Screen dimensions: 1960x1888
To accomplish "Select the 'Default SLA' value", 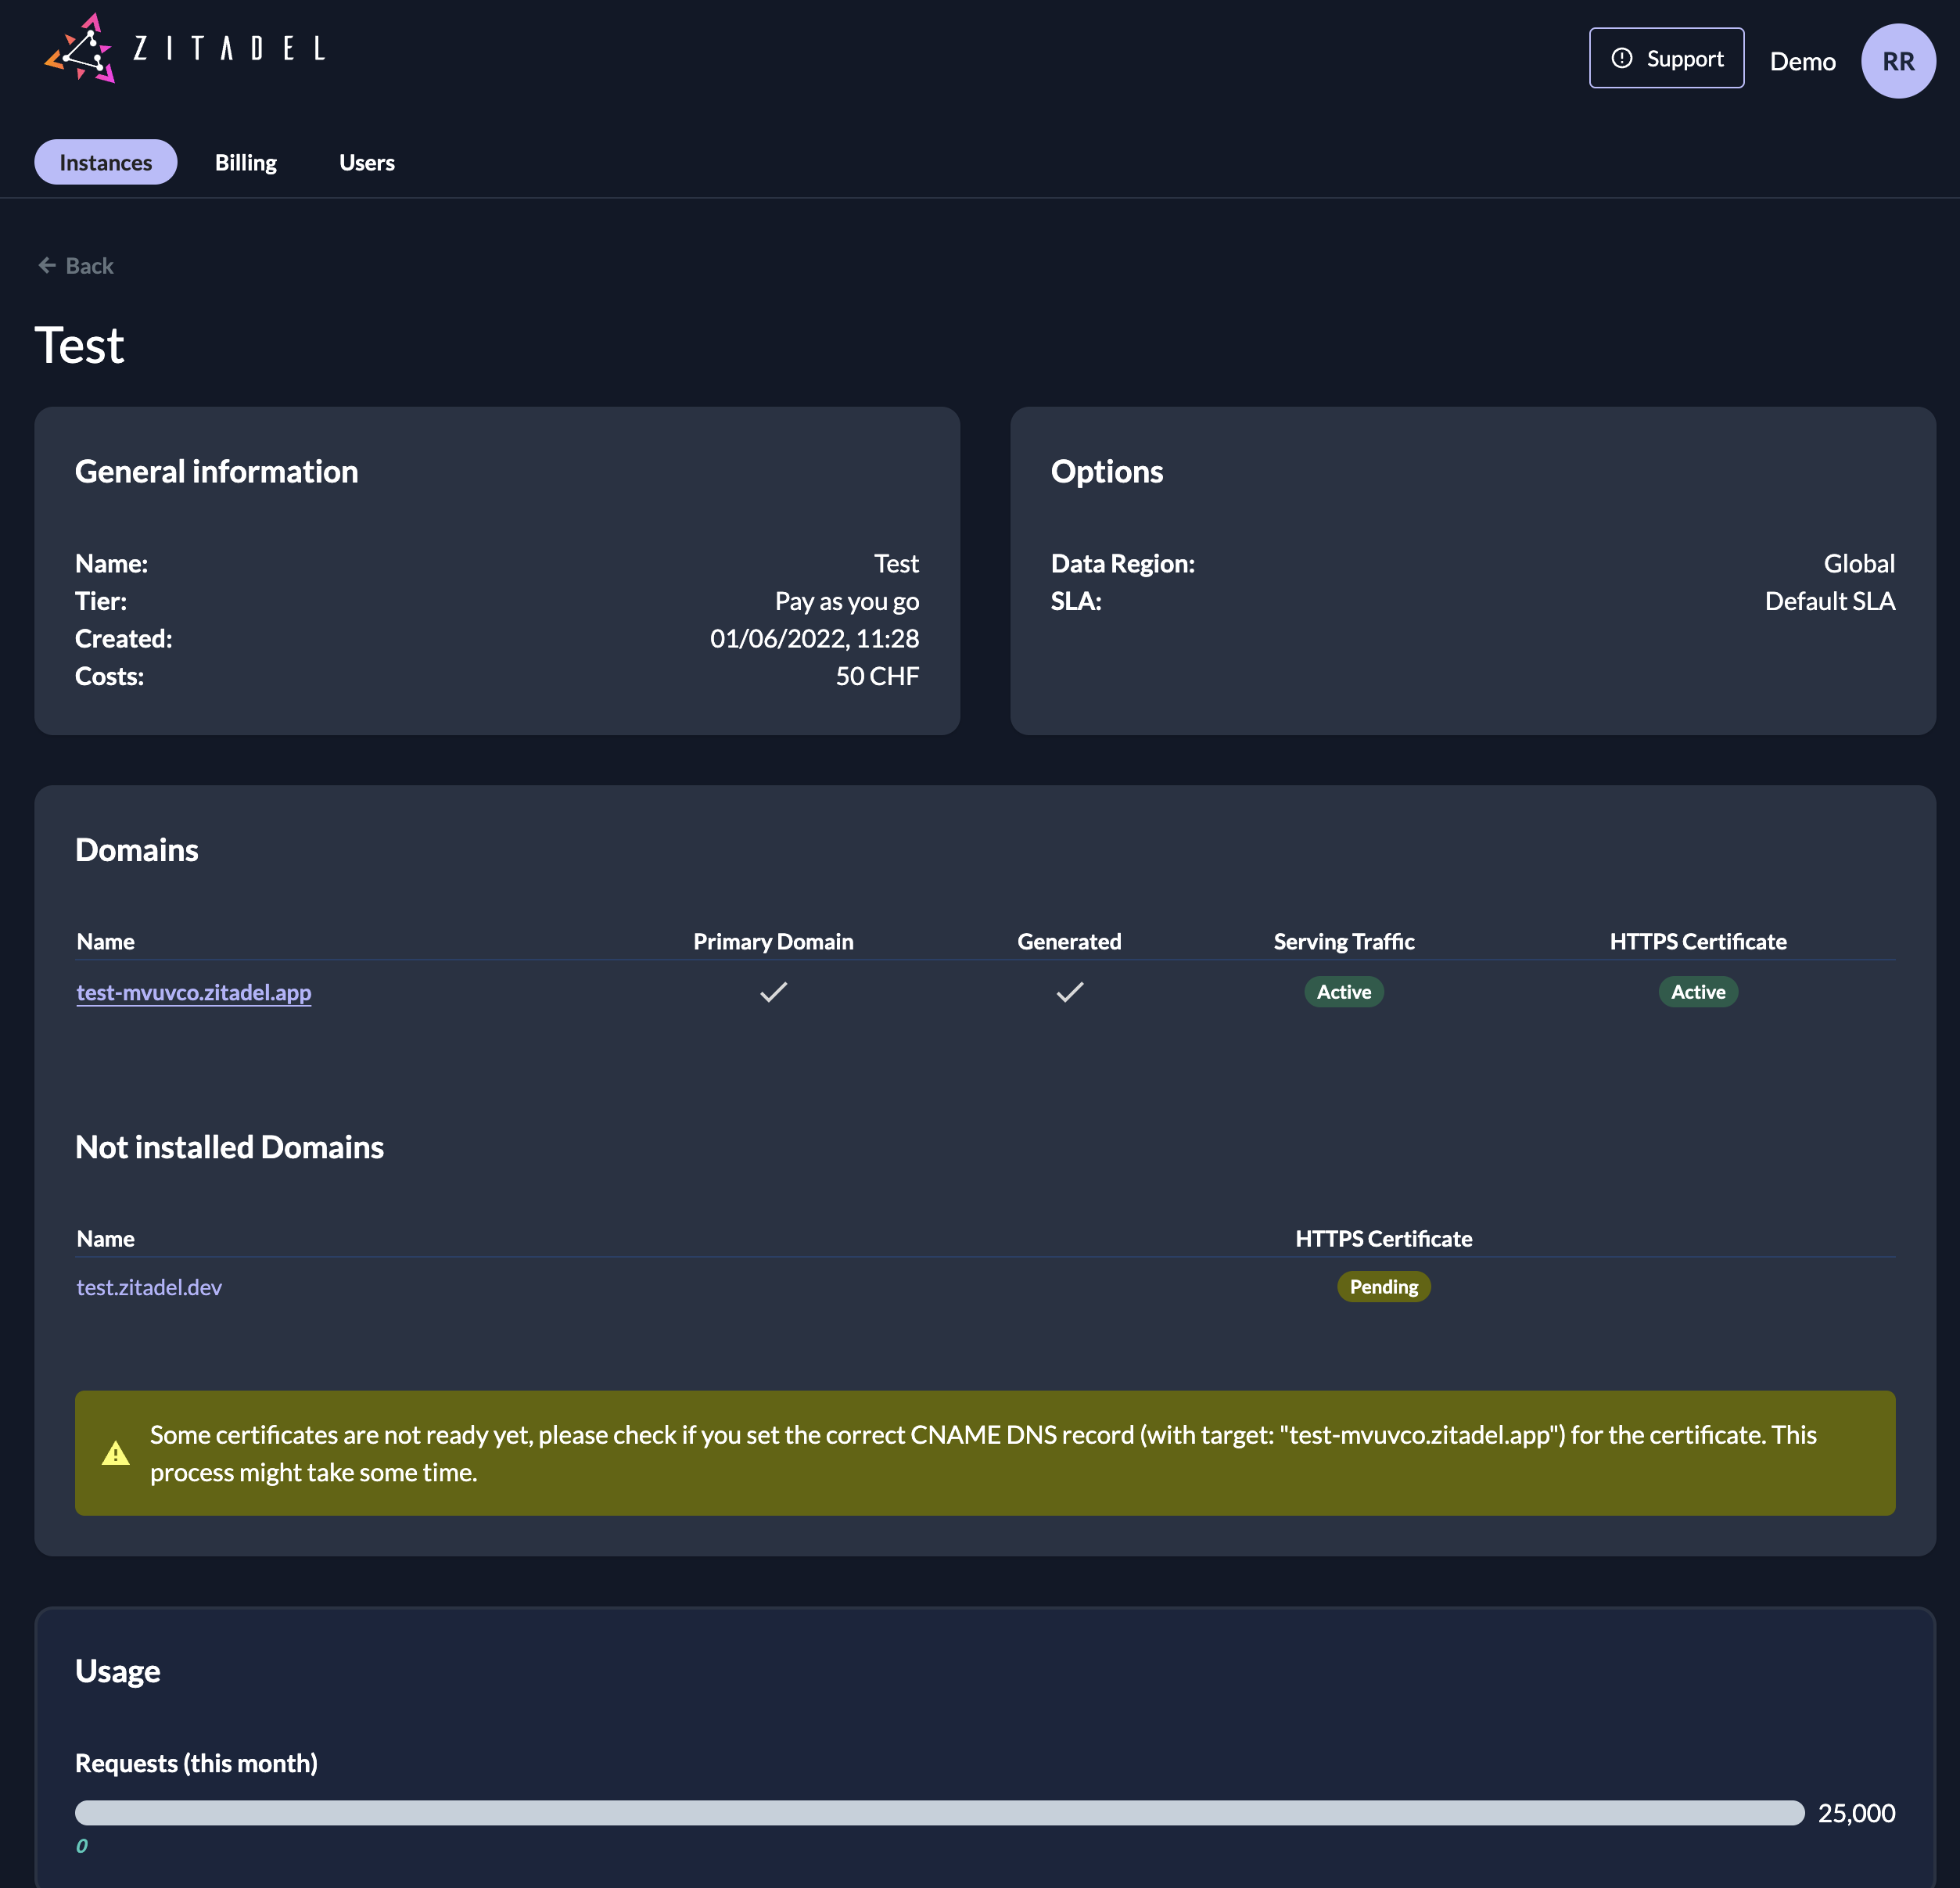I will coord(1829,601).
